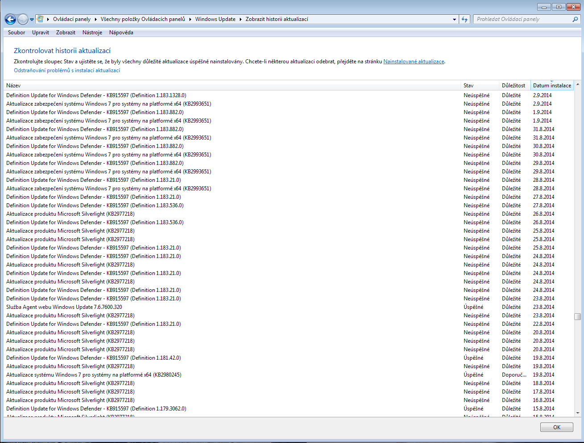Screen dimensions: 584x443
Task: Click the 18.8.2014 install date cell
Action: tap(543, 383)
